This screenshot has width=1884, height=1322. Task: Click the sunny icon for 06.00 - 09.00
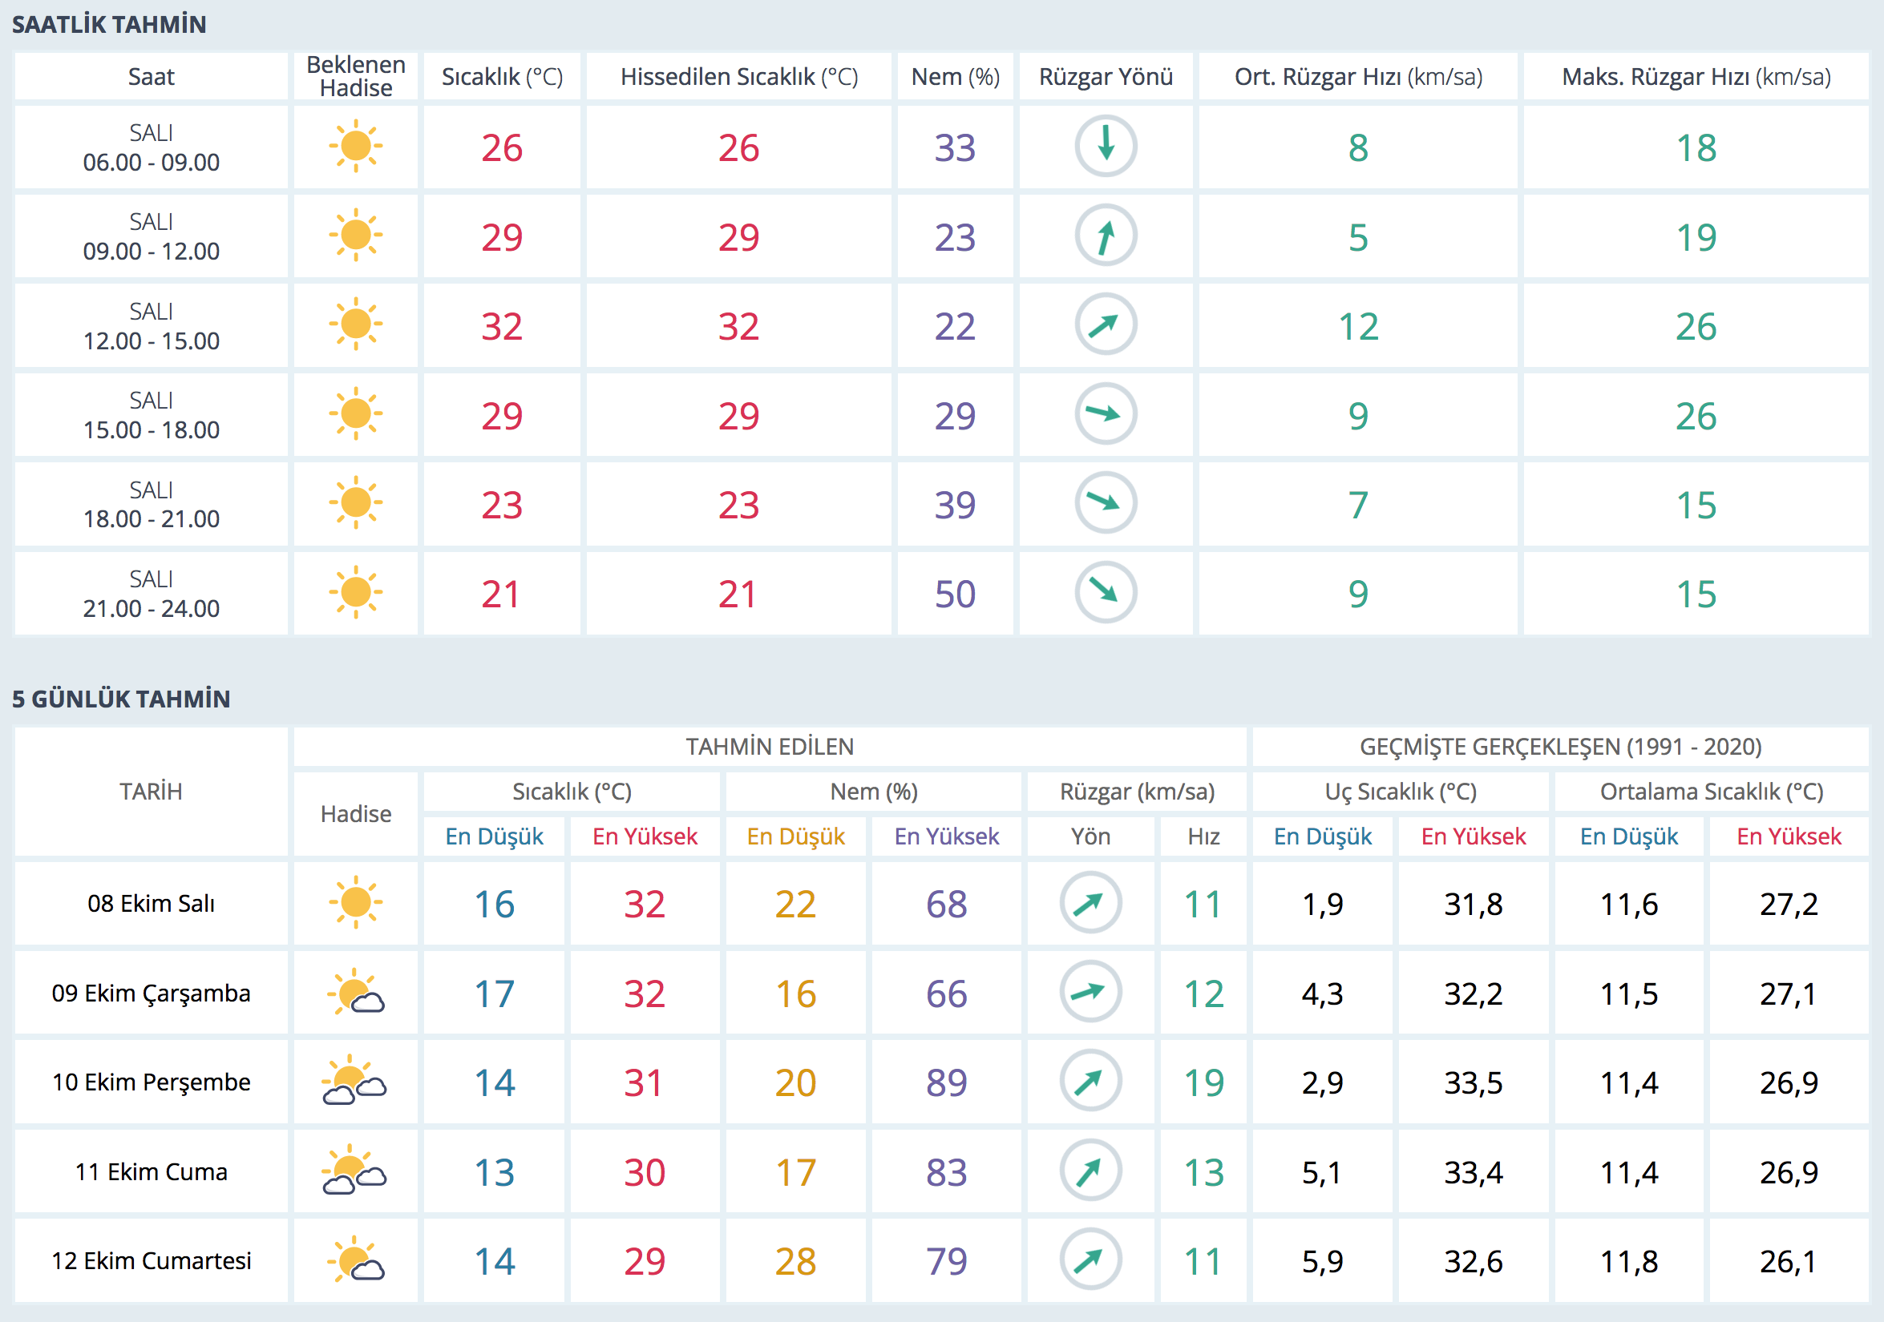355,147
